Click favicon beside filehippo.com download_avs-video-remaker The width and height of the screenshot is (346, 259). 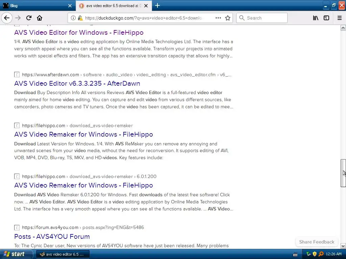pyautogui.click(x=17, y=125)
